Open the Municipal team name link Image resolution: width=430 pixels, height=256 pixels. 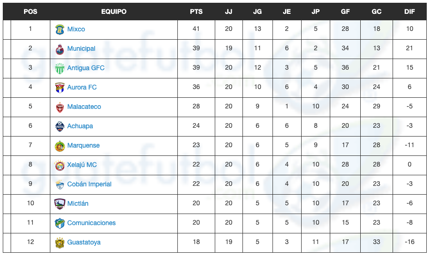coord(81,48)
